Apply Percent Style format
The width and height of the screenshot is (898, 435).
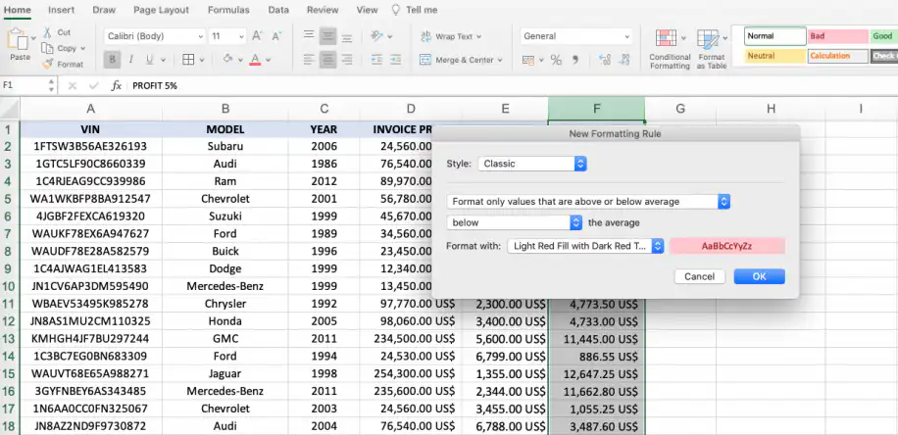(556, 60)
